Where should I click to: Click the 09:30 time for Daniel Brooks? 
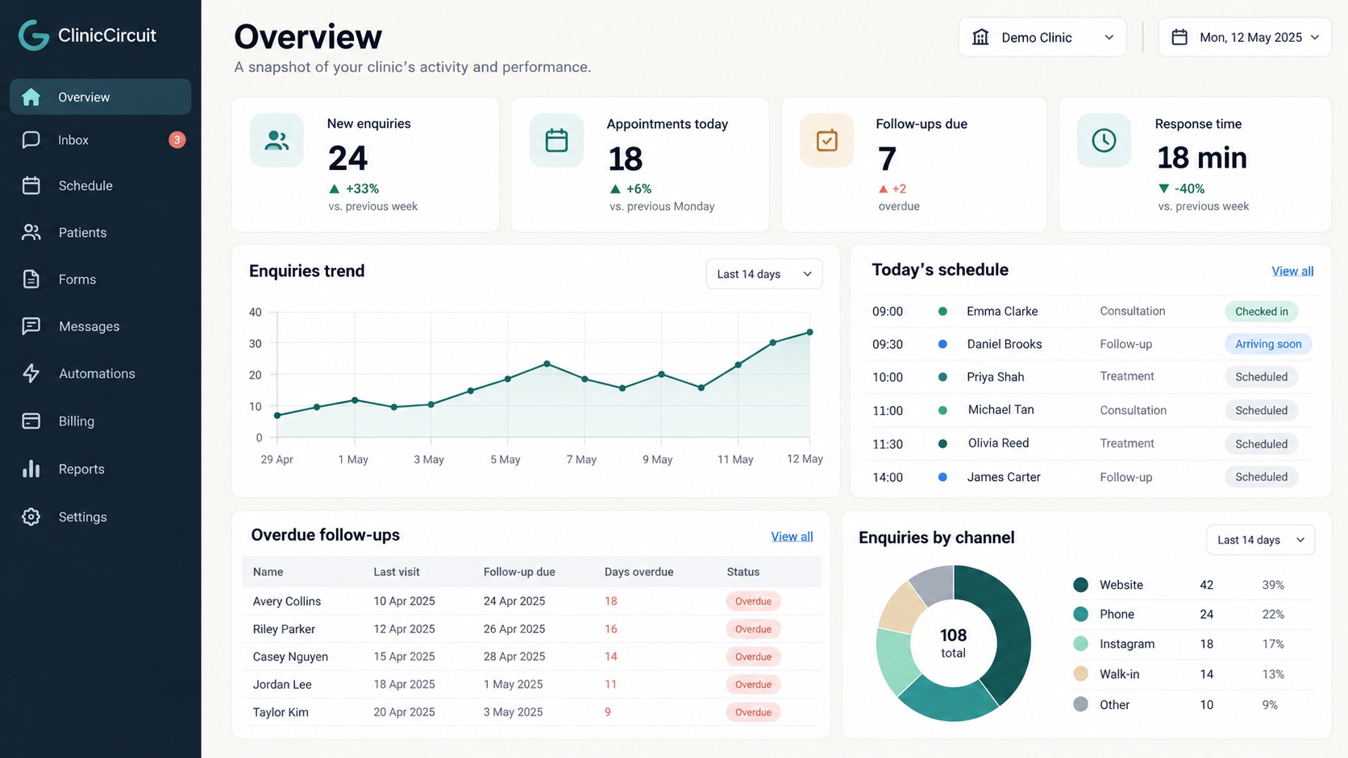[887, 344]
